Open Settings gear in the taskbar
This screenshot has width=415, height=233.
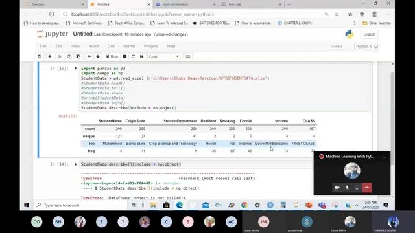pos(257,205)
